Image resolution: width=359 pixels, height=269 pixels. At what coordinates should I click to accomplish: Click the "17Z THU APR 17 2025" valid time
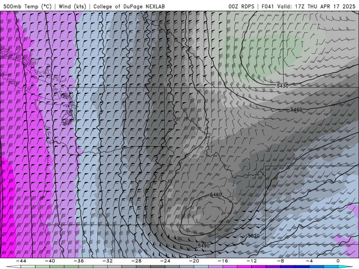(x=325, y=6)
